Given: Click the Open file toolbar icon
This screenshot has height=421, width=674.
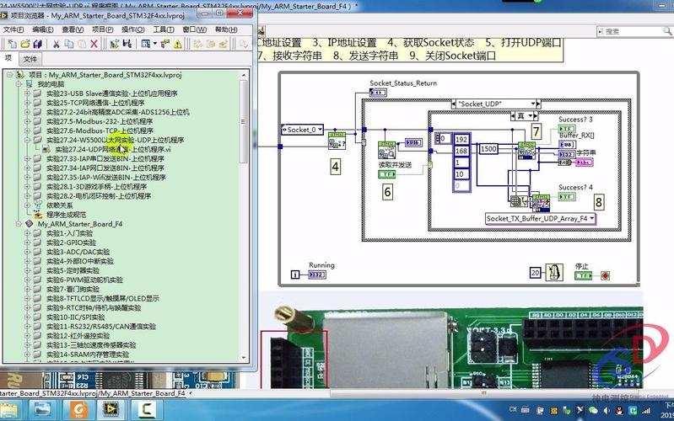Looking at the screenshot, I should point(25,44).
